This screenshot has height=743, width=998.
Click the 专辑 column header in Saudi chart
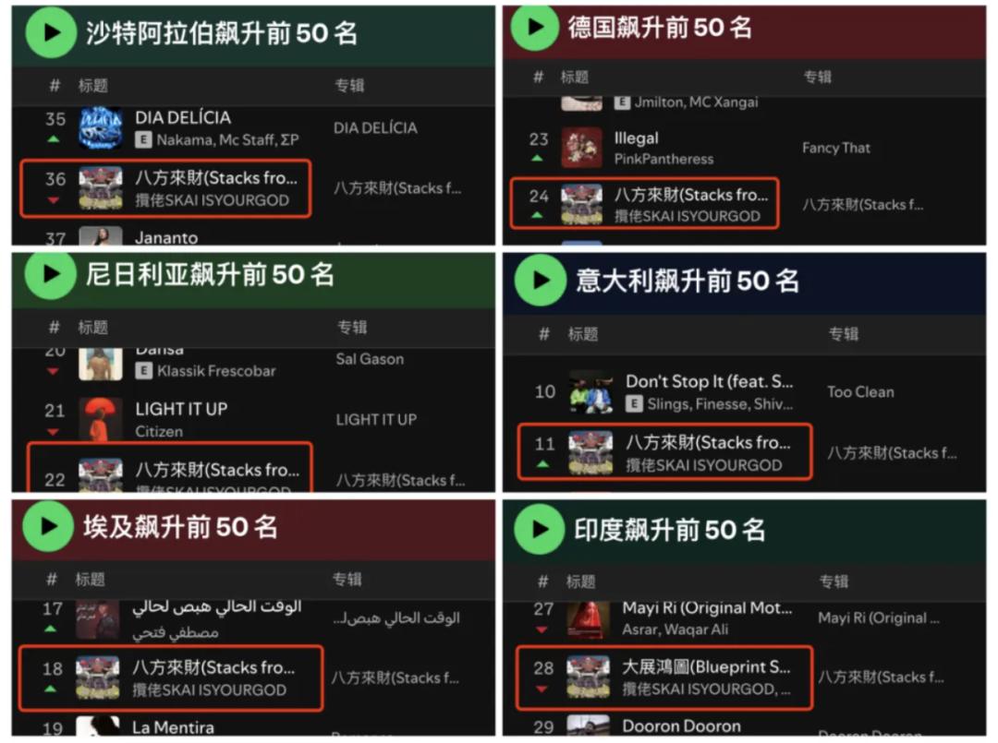tap(349, 85)
